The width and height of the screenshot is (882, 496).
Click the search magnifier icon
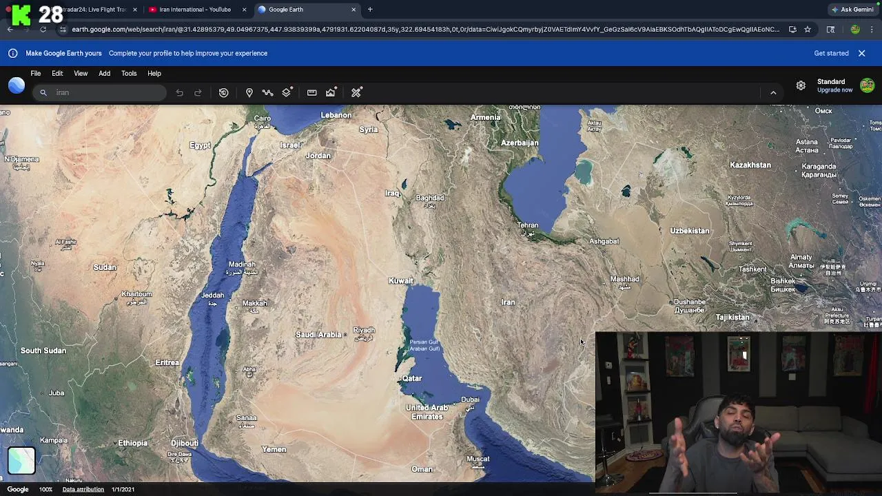click(x=43, y=92)
